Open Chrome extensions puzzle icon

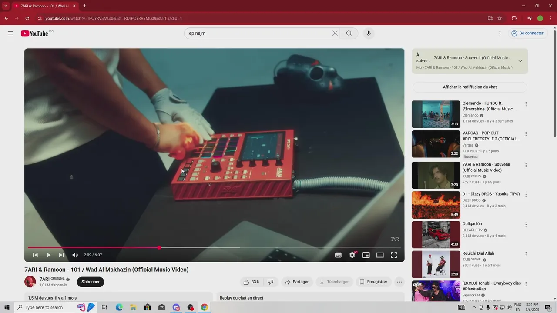coord(514,18)
